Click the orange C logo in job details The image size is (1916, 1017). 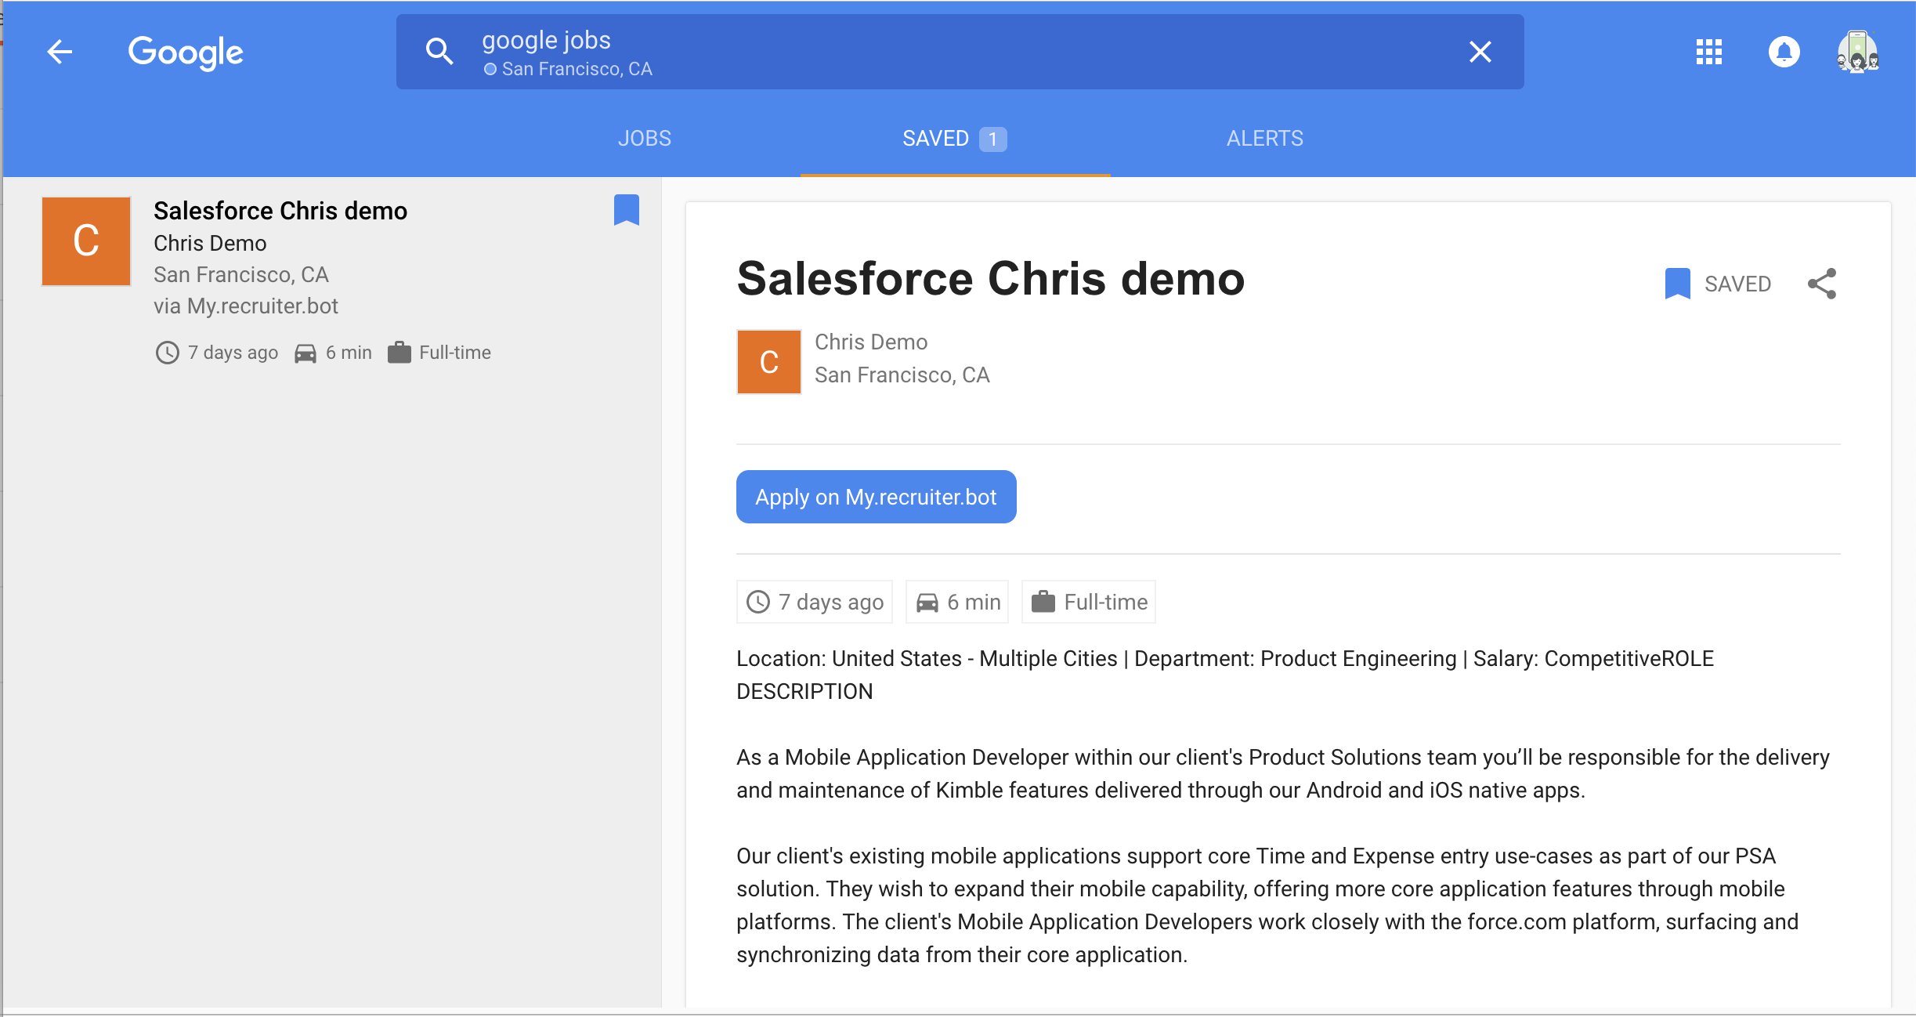pyautogui.click(x=768, y=362)
